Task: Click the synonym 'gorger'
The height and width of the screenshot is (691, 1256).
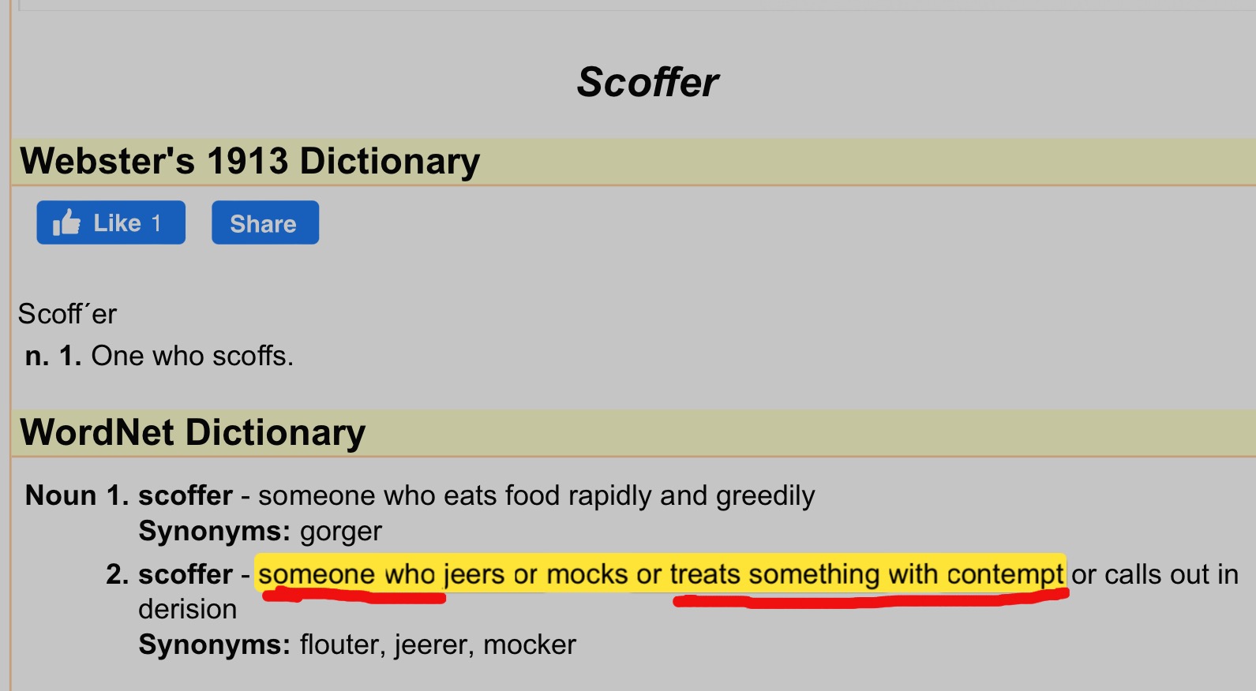Action: pyautogui.click(x=341, y=532)
